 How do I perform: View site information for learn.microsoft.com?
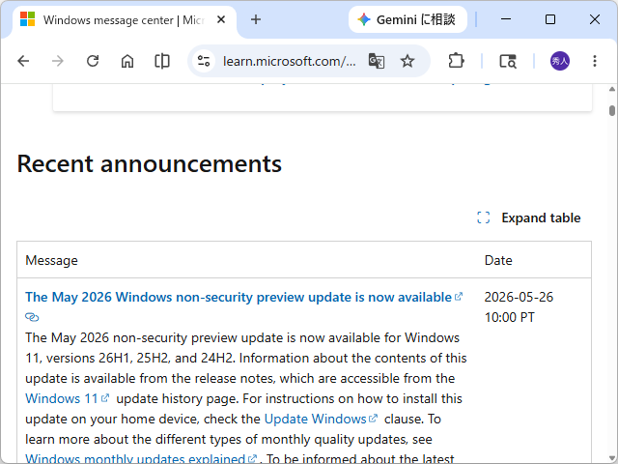click(x=204, y=61)
